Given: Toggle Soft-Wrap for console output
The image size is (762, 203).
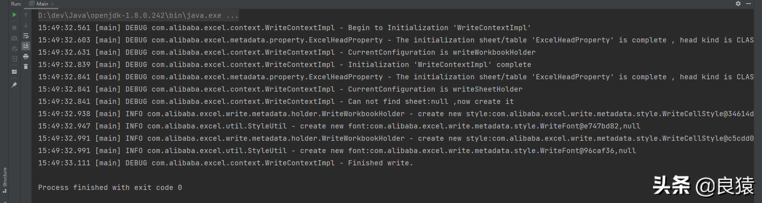Looking at the screenshot, I should coord(26,36).
